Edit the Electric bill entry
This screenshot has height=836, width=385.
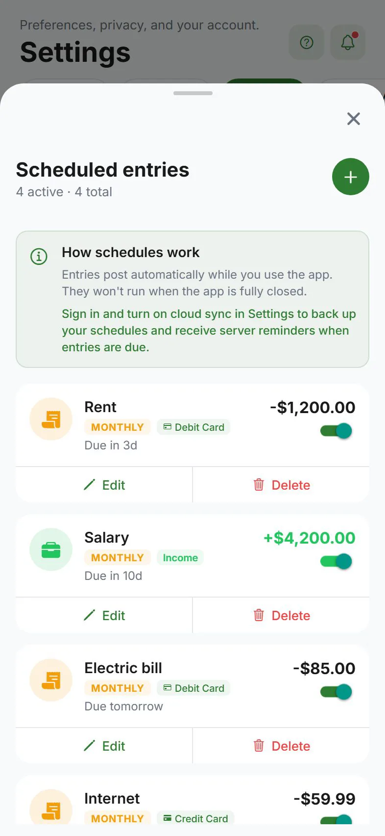point(104,746)
